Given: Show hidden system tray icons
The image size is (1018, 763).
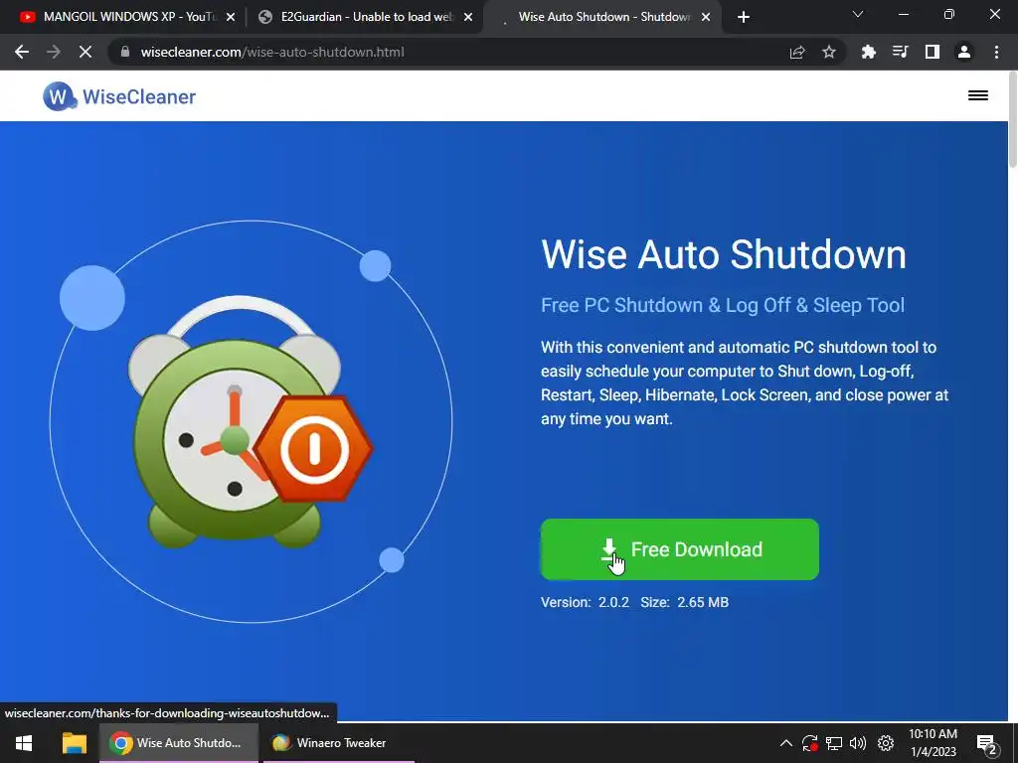Looking at the screenshot, I should 785,743.
